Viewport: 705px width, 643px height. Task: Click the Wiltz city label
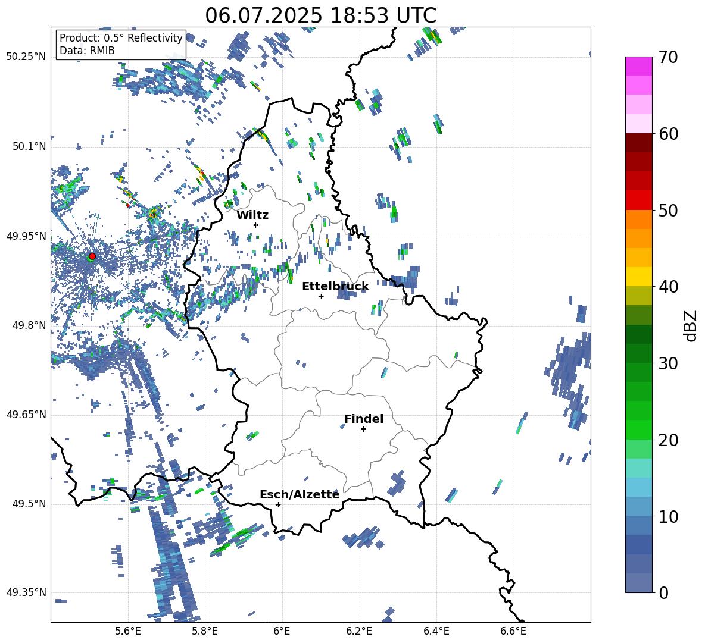(252, 215)
